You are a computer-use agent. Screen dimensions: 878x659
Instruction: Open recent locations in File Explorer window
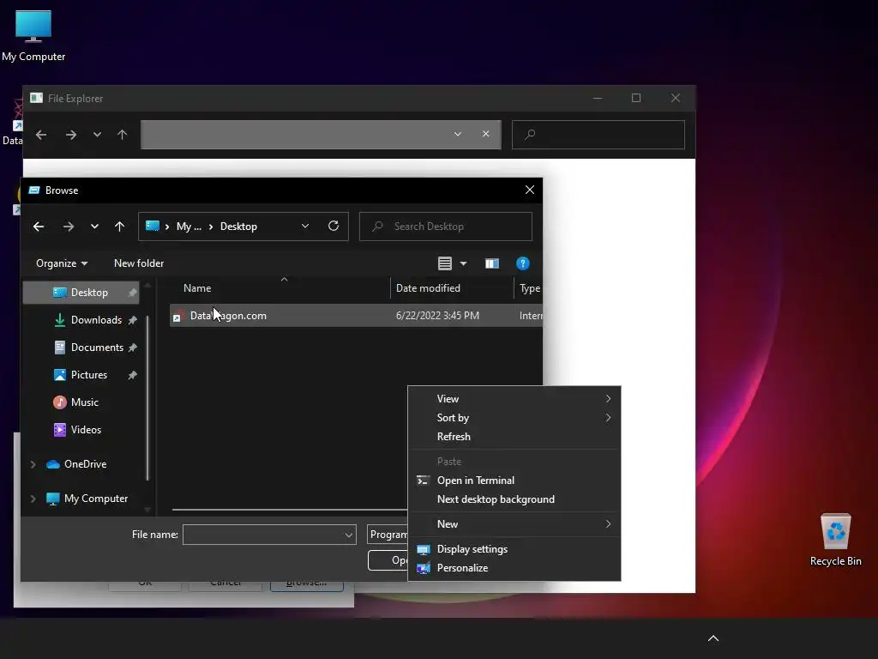click(98, 135)
